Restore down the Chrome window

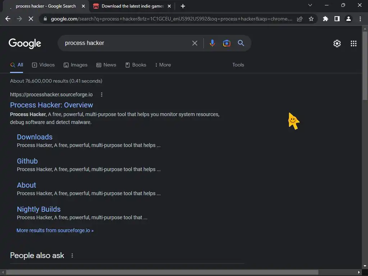[343, 5]
